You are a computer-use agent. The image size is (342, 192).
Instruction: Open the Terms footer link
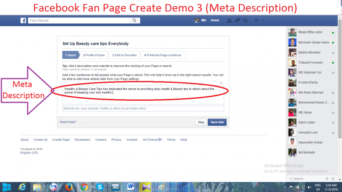171,140
